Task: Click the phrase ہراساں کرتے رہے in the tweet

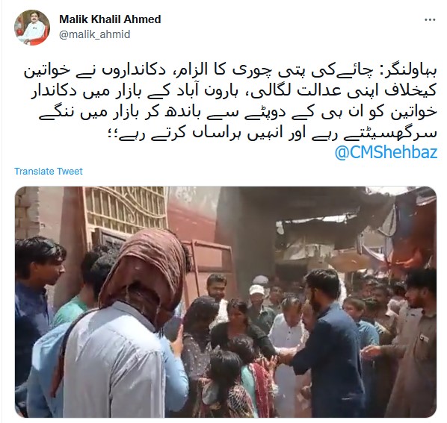Action: tap(174, 133)
